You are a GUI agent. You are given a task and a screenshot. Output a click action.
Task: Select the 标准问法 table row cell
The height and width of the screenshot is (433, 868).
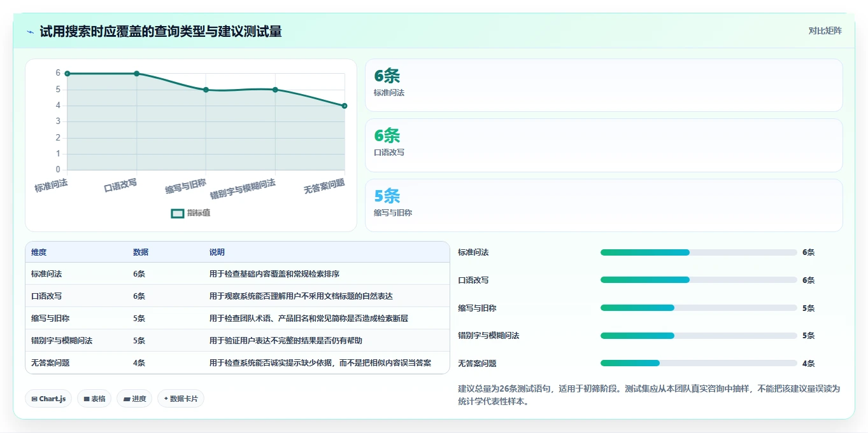46,274
